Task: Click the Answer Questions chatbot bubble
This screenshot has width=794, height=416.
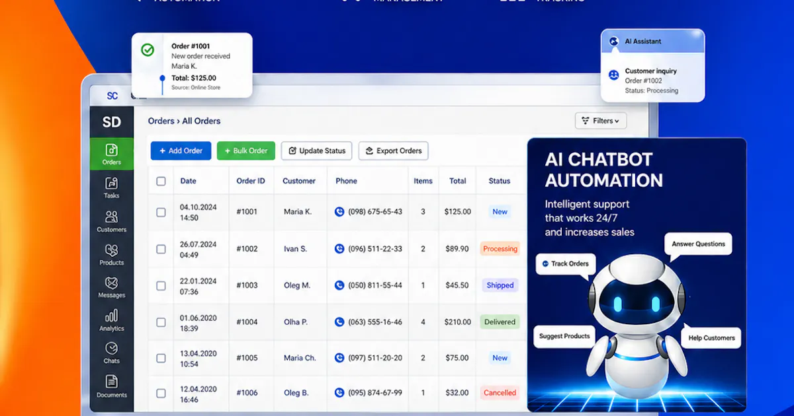Action: [698, 244]
